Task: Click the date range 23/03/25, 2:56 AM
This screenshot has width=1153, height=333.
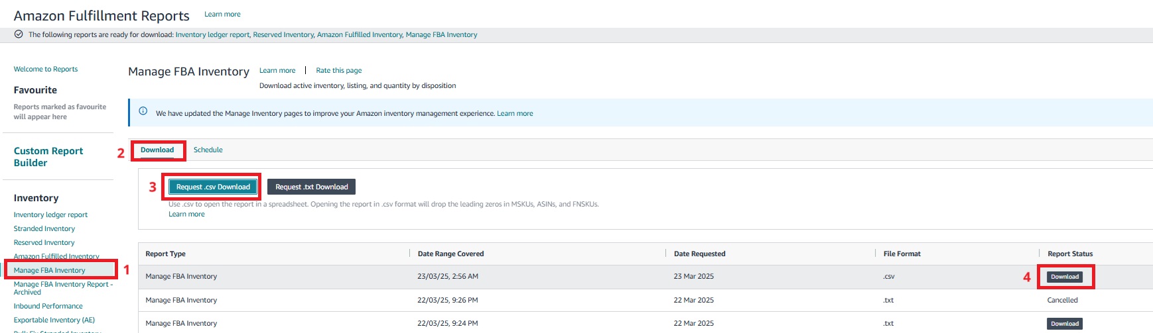Action: (x=448, y=277)
